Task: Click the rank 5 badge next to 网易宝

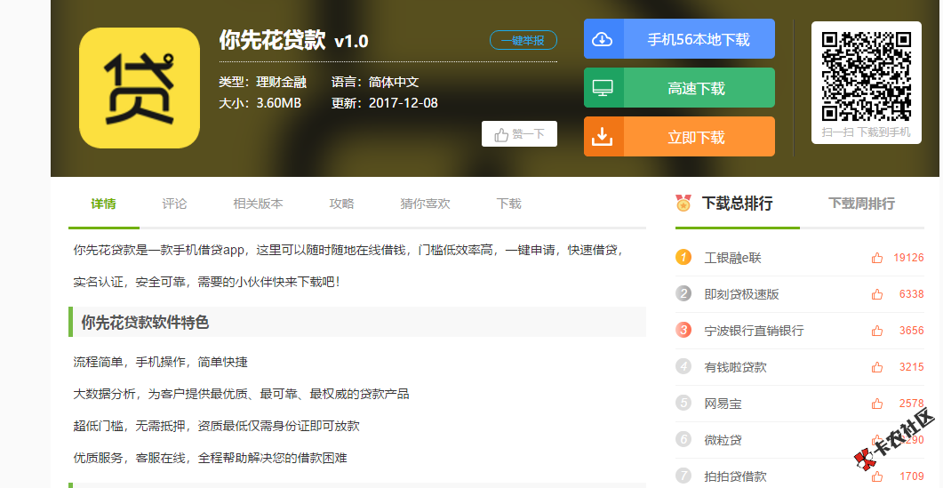Action: pyautogui.click(x=683, y=404)
